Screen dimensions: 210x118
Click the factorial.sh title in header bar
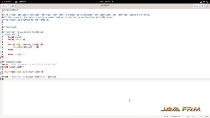pos(105,5)
